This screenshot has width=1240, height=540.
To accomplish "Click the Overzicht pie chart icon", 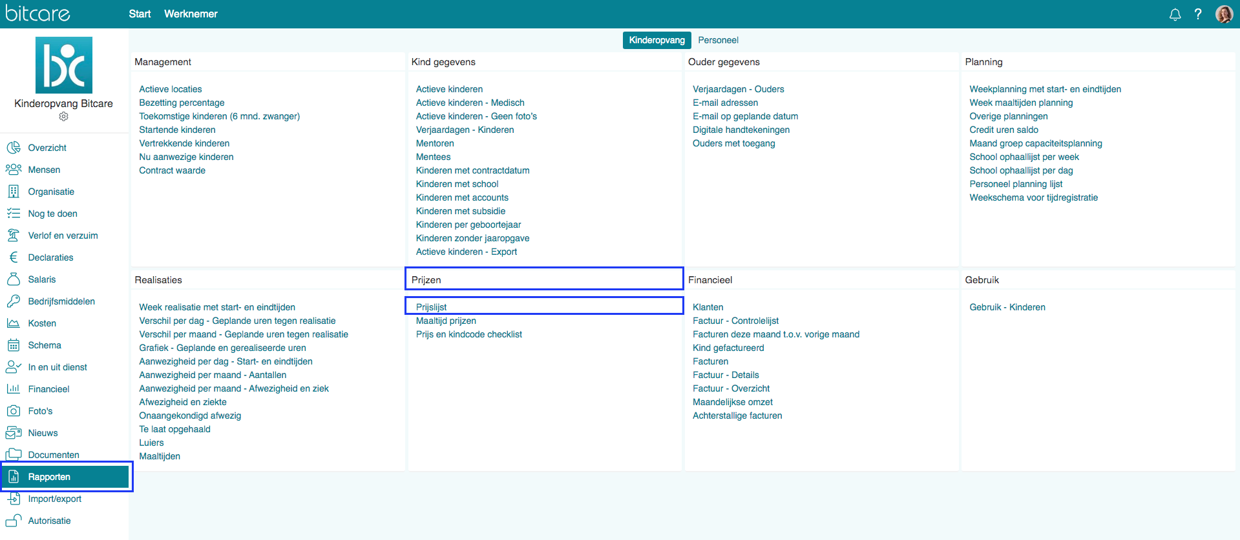I will [14, 148].
